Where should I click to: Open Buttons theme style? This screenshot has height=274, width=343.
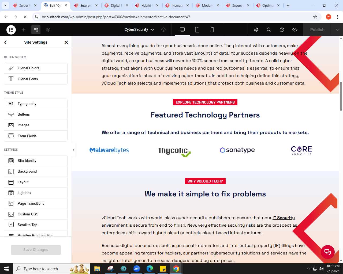pos(36,115)
